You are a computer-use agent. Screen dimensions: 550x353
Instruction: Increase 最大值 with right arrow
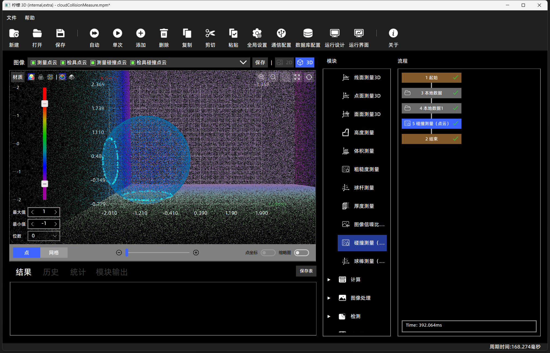click(56, 212)
